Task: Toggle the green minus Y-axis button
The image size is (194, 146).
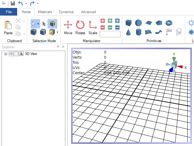Action: 110,27
